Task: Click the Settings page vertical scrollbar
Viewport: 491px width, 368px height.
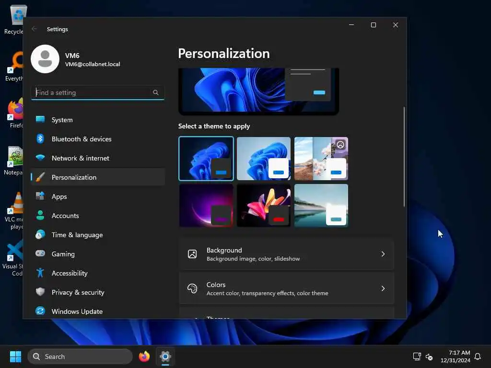Action: point(404,157)
